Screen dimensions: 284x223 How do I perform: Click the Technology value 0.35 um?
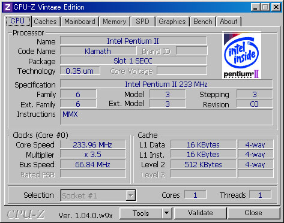click(80, 71)
